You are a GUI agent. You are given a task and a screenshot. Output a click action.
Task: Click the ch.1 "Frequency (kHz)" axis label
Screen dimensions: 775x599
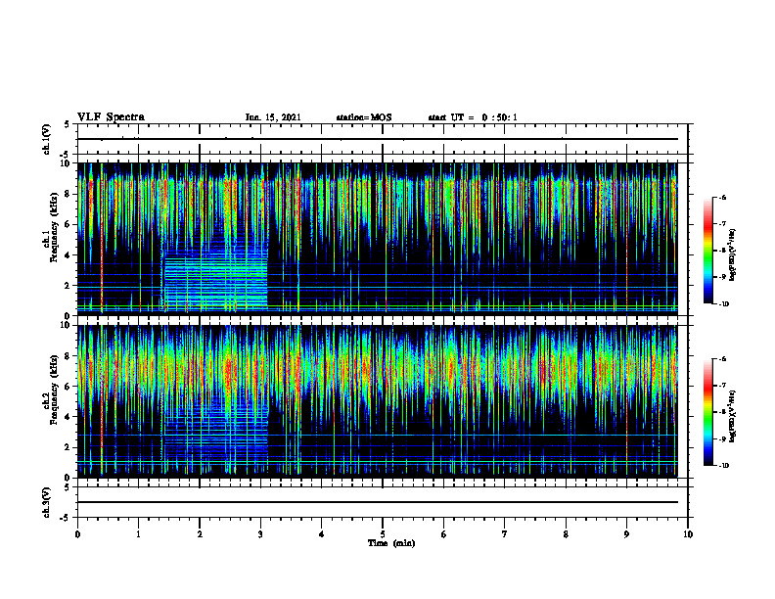(x=54, y=228)
